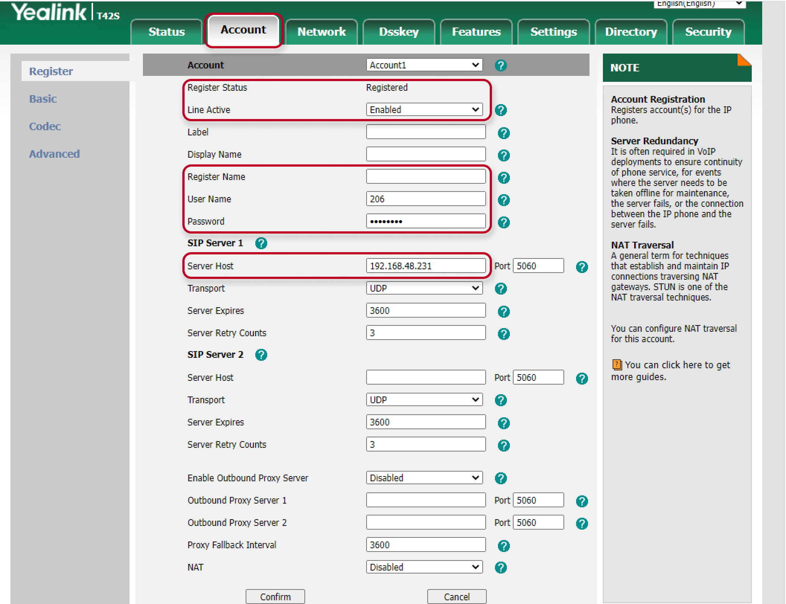Screen dimensions: 786x604
Task: Open Enable Outbound Proxy Server dropdown
Action: click(x=424, y=478)
